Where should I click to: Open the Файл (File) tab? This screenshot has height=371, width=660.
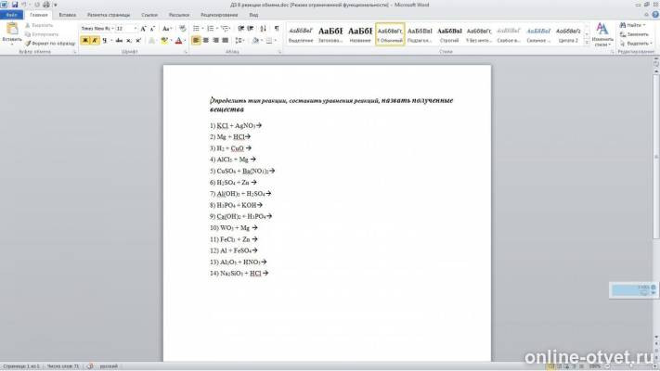(12, 16)
